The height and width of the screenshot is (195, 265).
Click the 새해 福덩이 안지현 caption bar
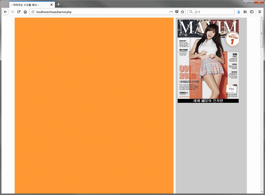click(x=208, y=101)
